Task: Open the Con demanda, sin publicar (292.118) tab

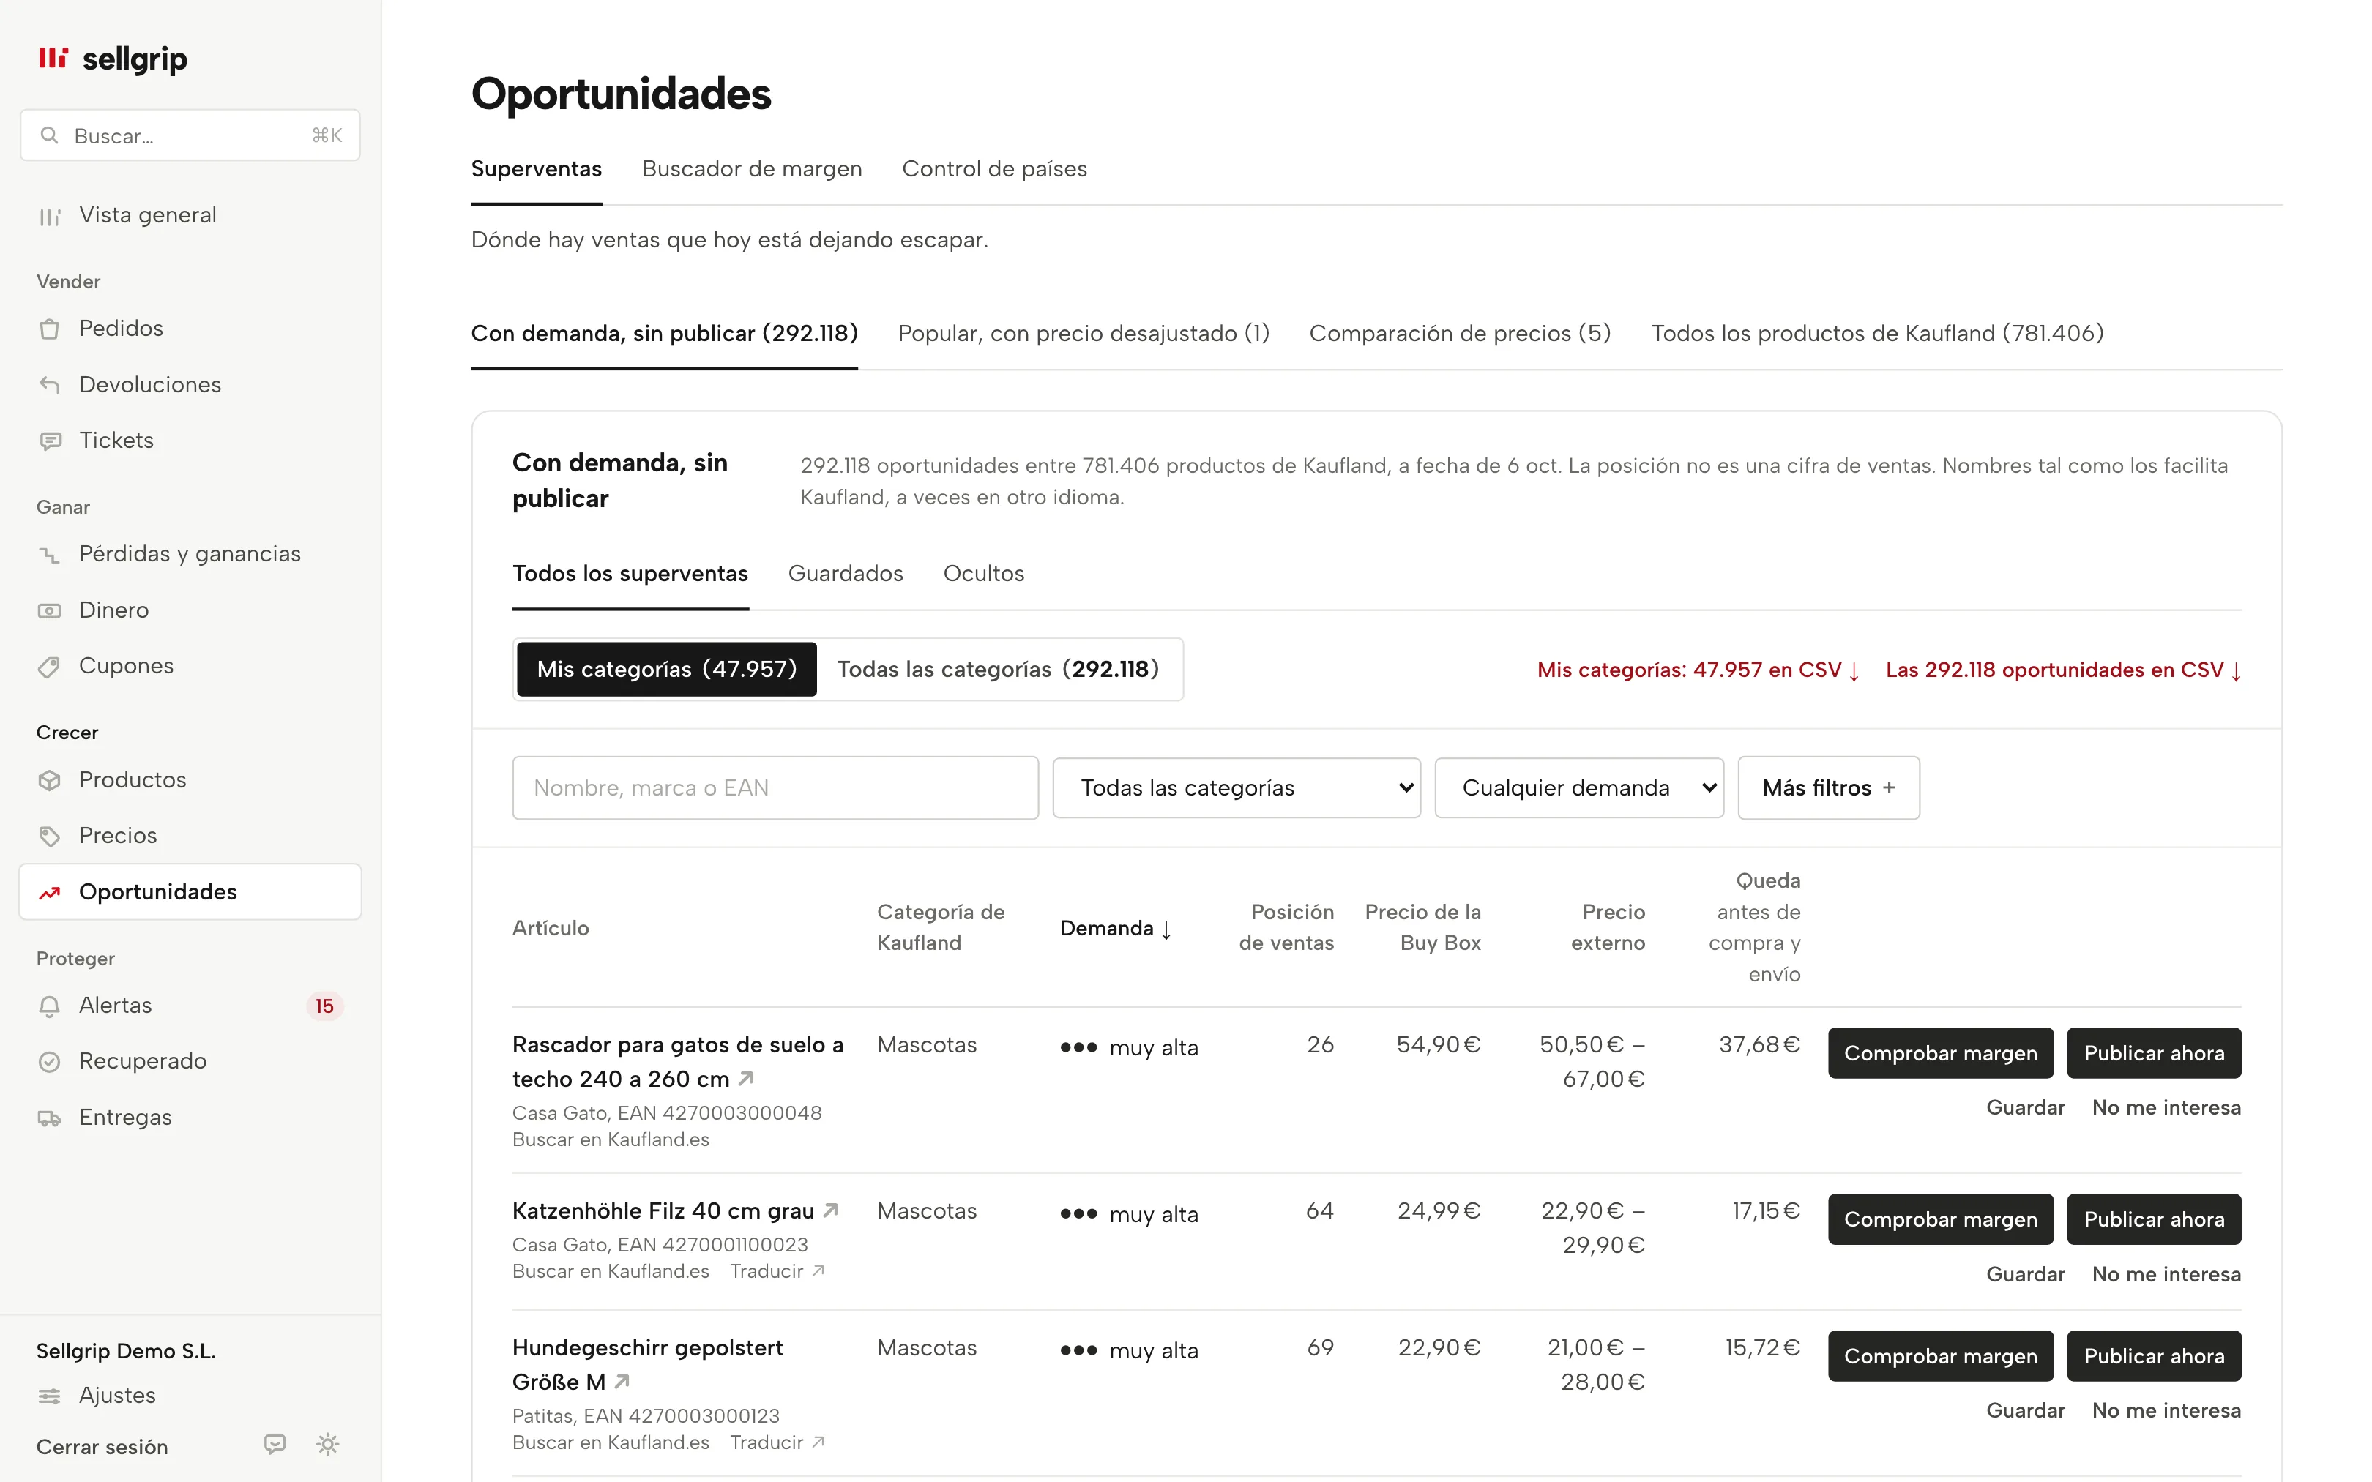Action: pos(665,333)
